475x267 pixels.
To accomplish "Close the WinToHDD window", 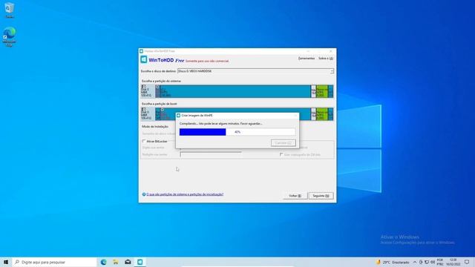I will tap(330, 51).
